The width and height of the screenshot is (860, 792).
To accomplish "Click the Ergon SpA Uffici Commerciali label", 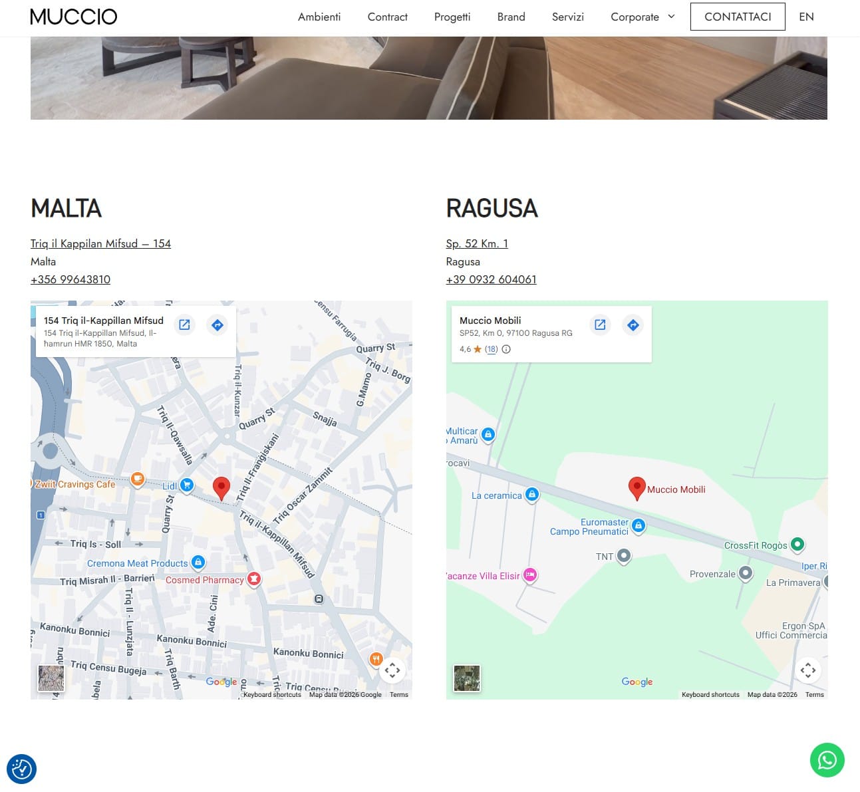I will click(791, 630).
